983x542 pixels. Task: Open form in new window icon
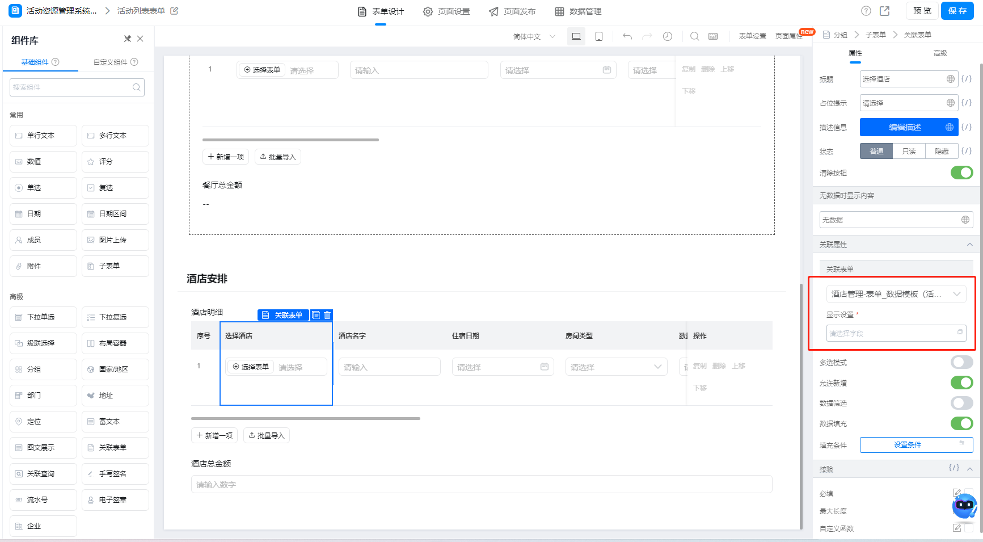click(885, 11)
